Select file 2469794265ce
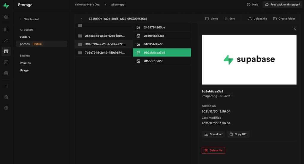The image size is (304, 164). pos(162,28)
